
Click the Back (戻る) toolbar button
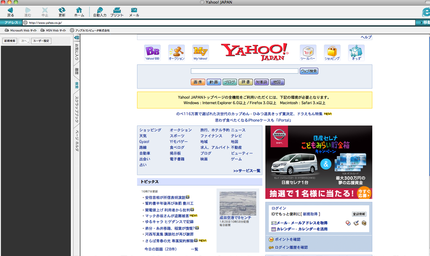(11, 12)
